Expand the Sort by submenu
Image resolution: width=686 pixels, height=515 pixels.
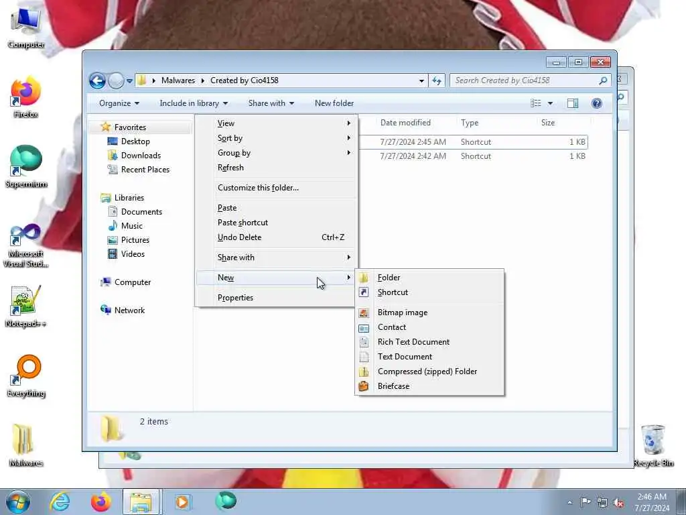(276, 138)
